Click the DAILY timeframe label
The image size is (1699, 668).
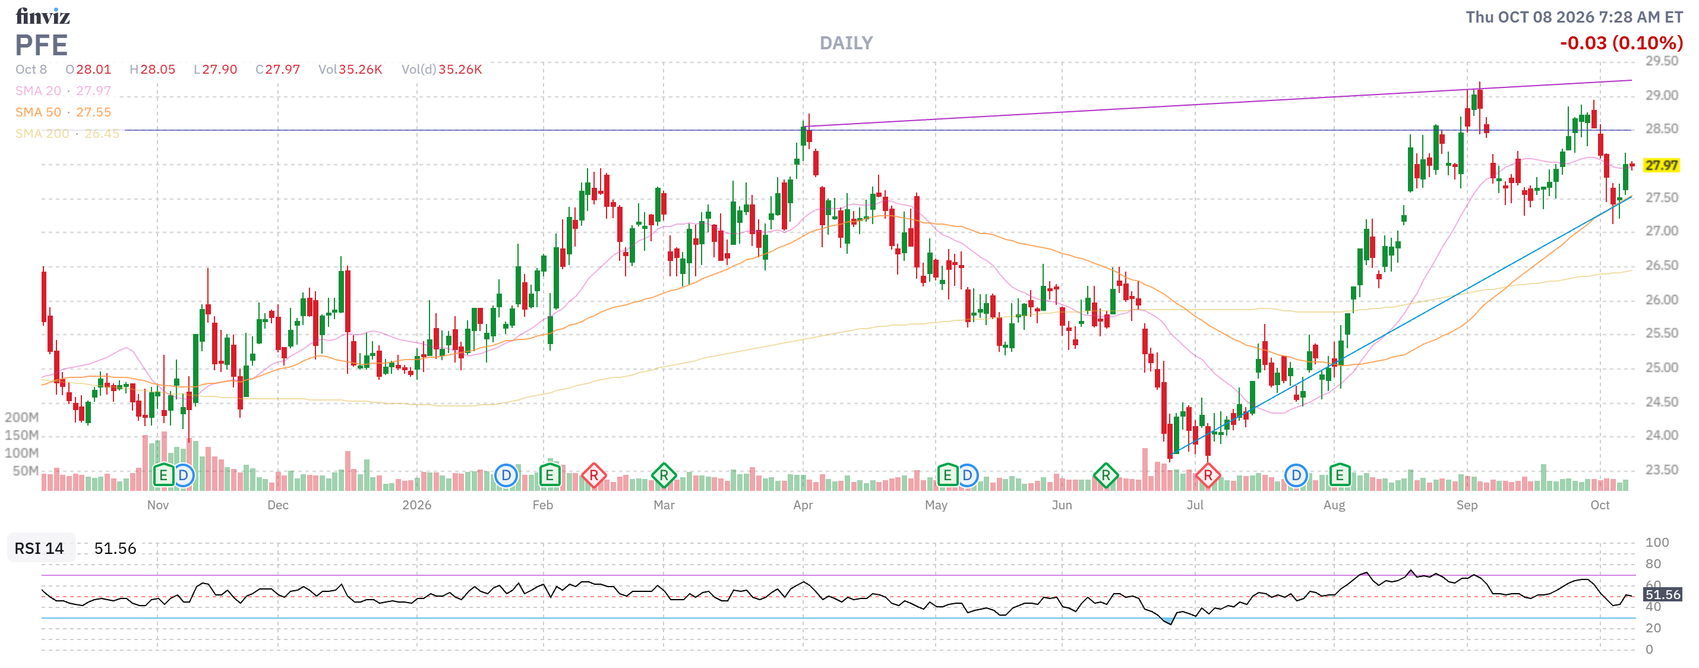tap(846, 43)
